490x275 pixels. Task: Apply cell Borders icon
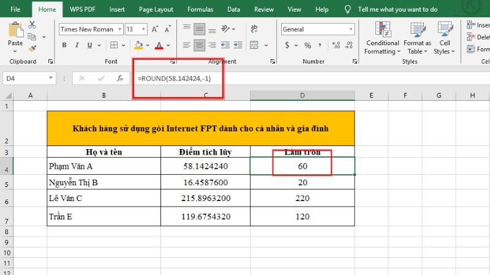[x=114, y=45]
